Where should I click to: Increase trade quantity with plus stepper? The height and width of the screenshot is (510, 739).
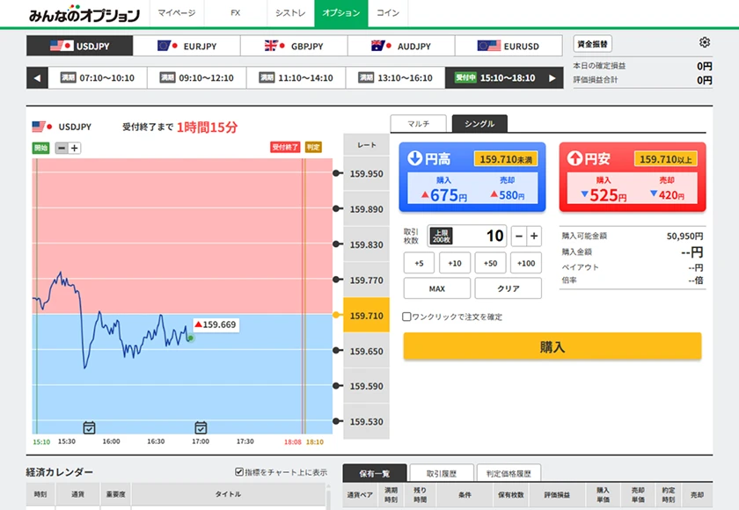(534, 236)
